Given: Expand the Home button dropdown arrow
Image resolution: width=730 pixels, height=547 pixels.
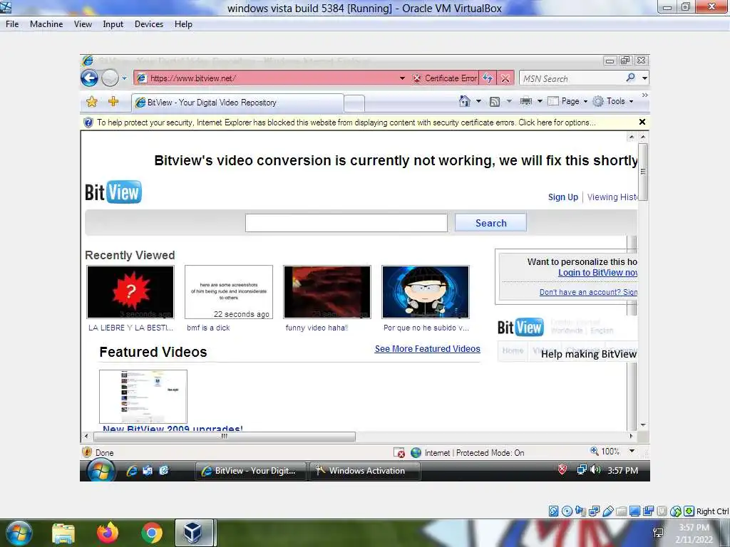Looking at the screenshot, I should [x=478, y=101].
